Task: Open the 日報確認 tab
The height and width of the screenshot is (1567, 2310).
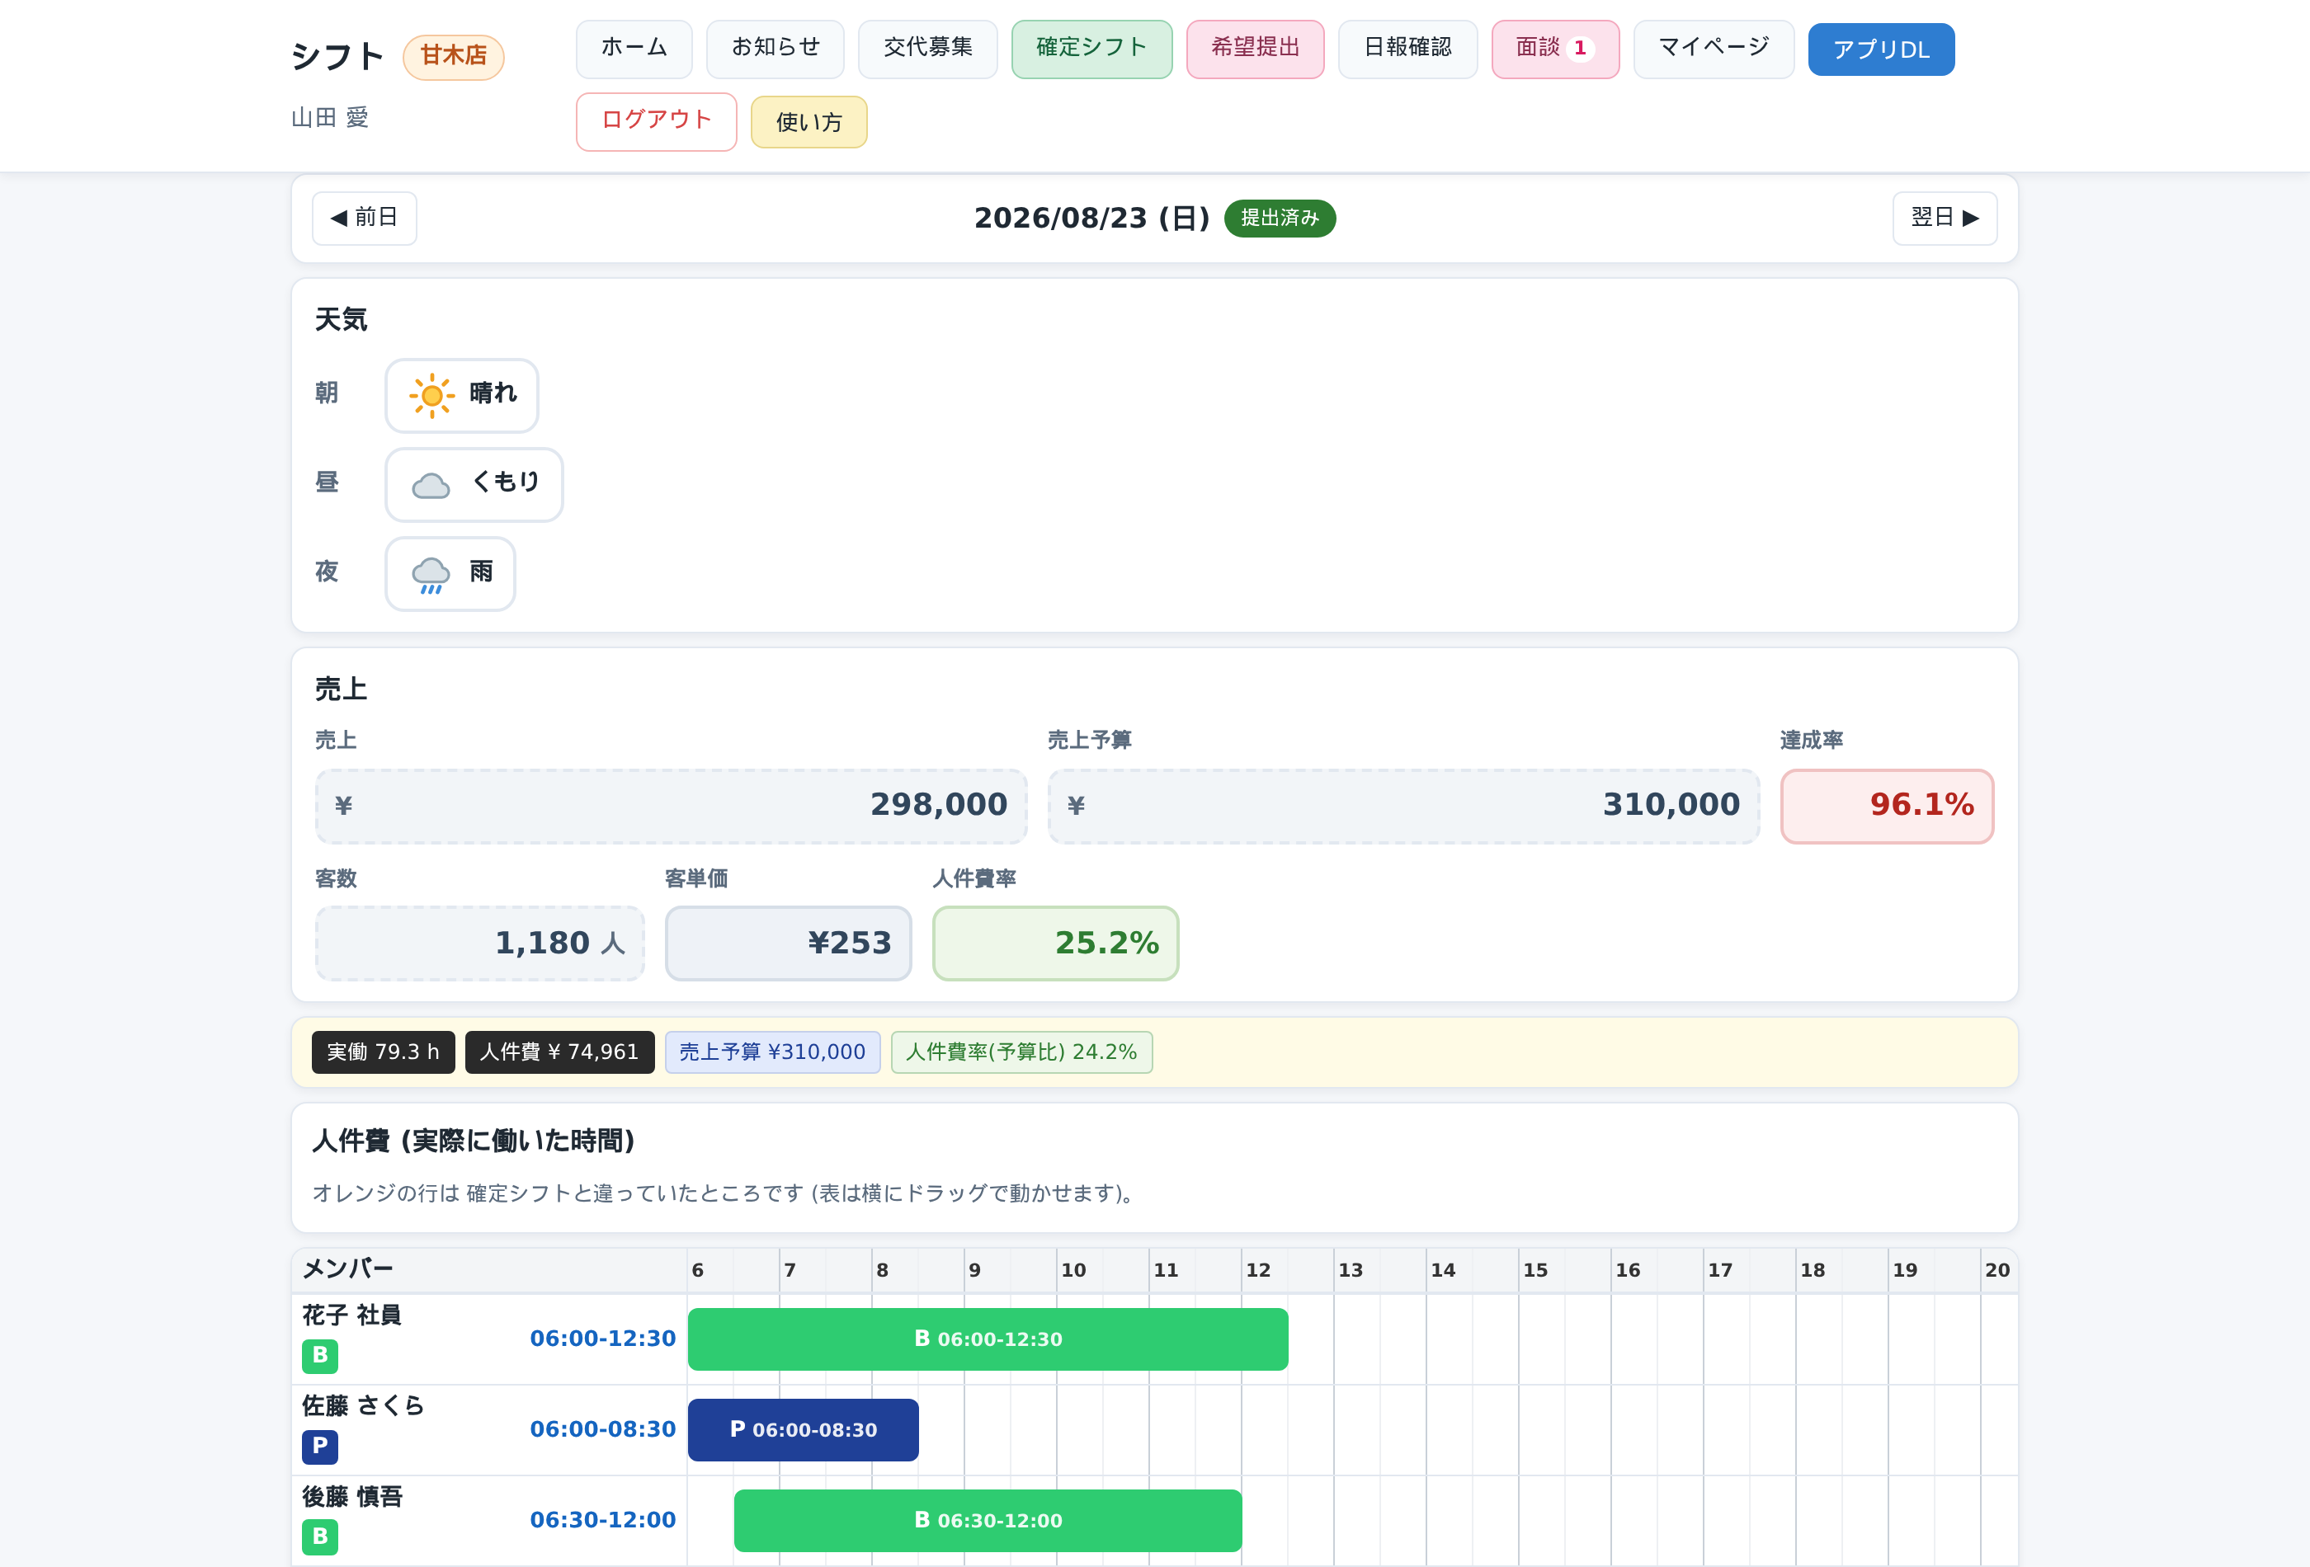Action: pos(1407,49)
